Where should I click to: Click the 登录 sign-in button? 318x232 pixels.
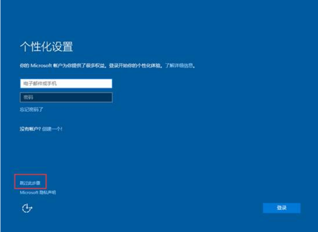coord(281,208)
